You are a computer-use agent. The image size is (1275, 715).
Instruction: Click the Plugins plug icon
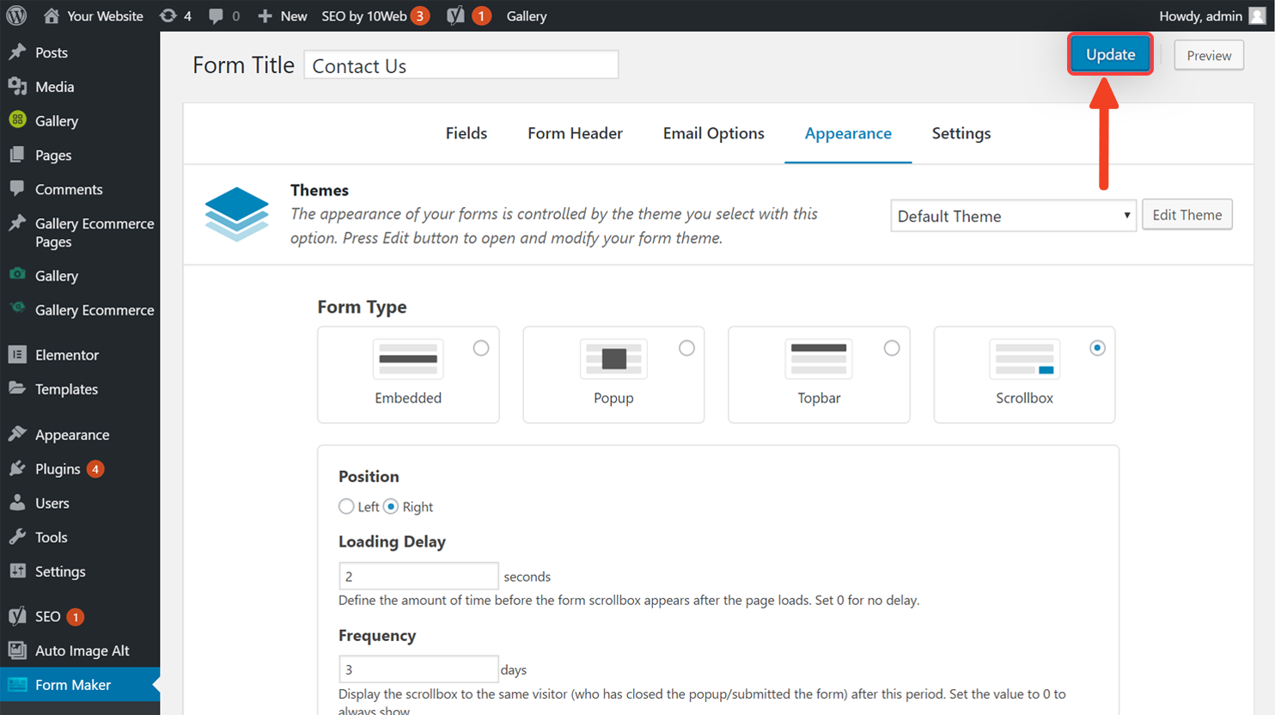click(17, 468)
